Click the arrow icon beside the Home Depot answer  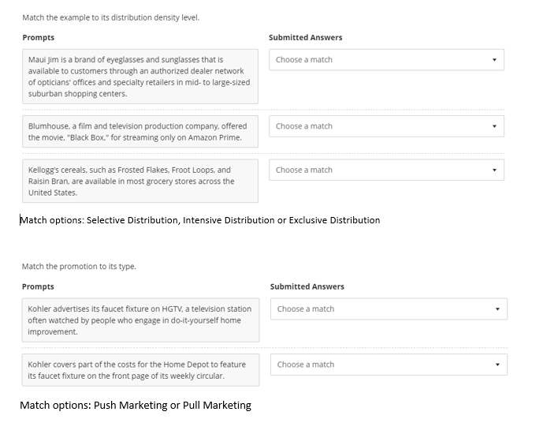tap(497, 365)
